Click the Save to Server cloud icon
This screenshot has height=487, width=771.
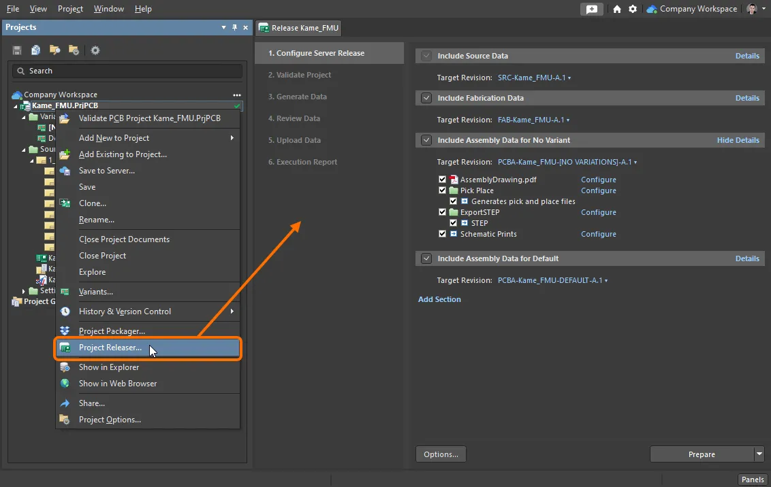coord(65,171)
